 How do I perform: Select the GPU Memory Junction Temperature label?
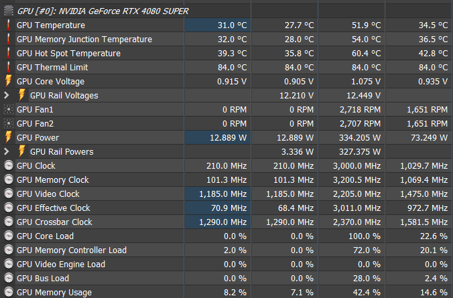[x=84, y=40]
